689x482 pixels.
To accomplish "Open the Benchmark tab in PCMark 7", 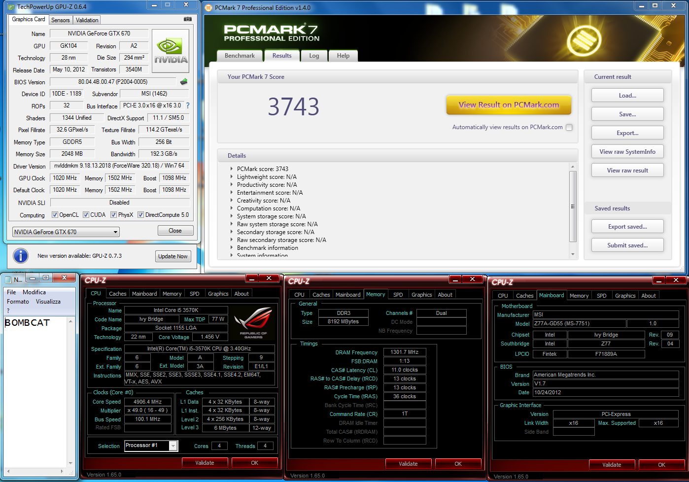I will click(240, 56).
